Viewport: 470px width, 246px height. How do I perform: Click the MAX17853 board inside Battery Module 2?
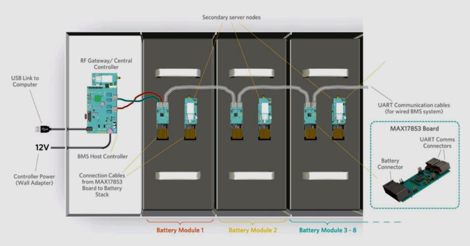236,114
